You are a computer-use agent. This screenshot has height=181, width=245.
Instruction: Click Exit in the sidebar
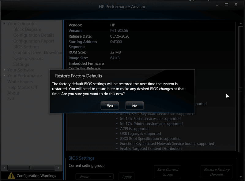click(x=11, y=99)
